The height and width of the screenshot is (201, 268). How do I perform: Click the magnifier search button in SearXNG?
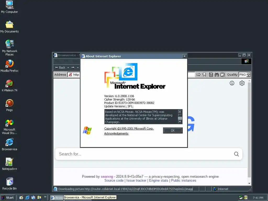[x=236, y=154]
